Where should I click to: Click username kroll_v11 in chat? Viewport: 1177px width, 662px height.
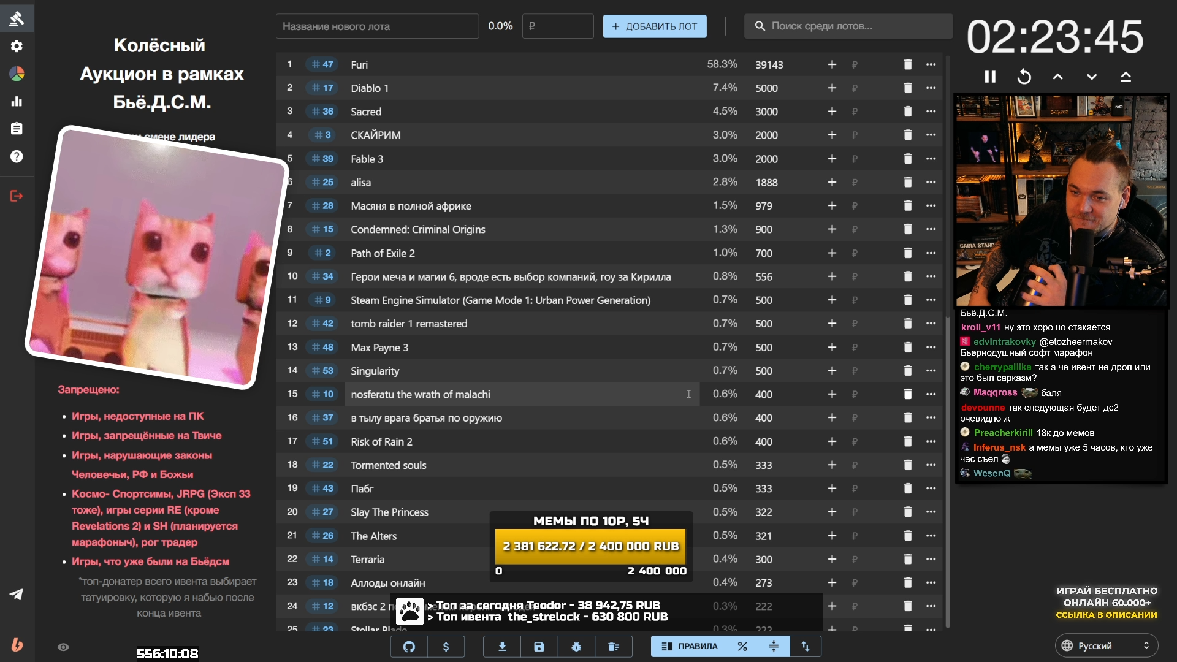pos(980,327)
